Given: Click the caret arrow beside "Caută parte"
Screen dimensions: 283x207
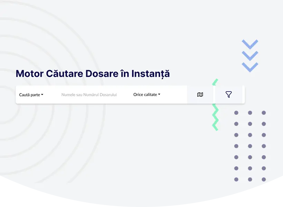Looking at the screenshot, I should click(x=42, y=95).
